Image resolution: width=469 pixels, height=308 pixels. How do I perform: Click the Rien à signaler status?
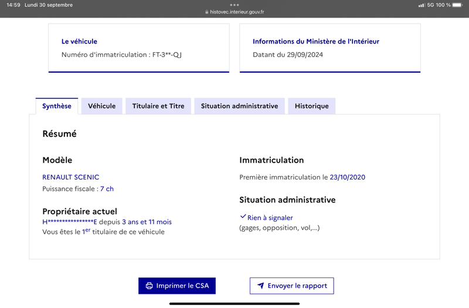[270, 218]
